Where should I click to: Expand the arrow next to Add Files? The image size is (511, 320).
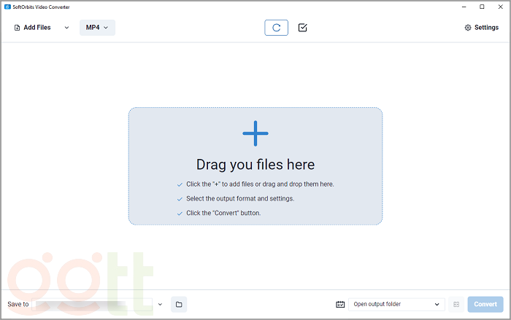click(66, 28)
